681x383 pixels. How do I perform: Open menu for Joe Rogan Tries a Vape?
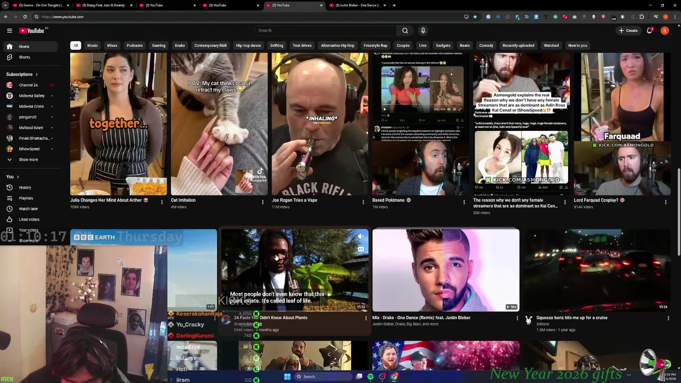[363, 202]
